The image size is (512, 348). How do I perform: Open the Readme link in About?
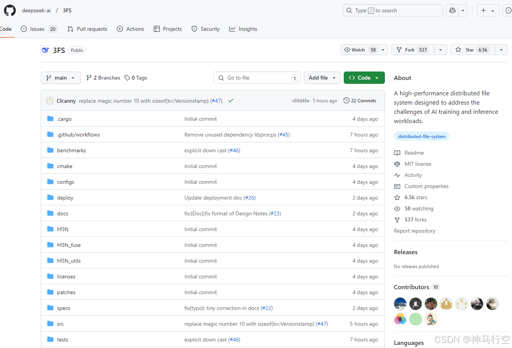414,153
